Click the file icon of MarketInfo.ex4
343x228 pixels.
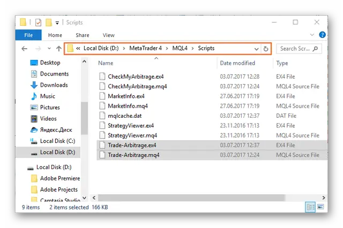(102, 96)
